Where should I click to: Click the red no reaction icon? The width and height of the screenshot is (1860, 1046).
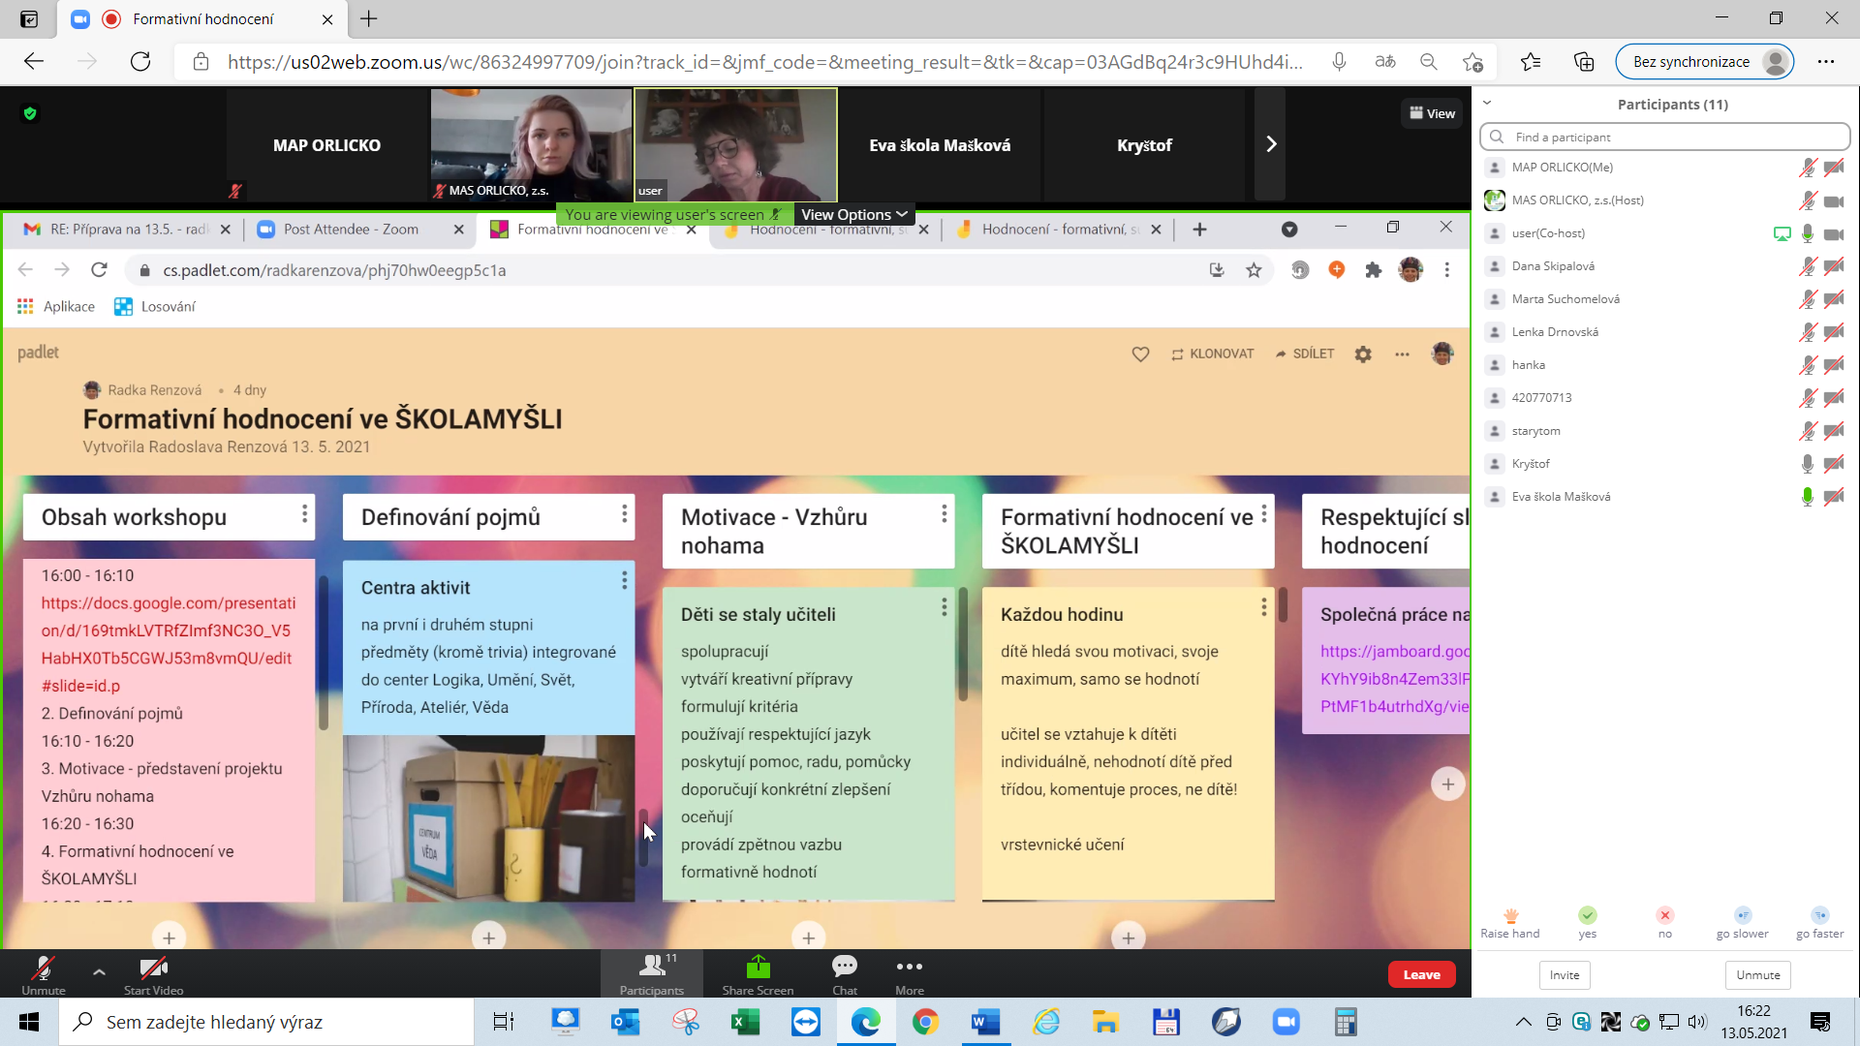point(1664,916)
